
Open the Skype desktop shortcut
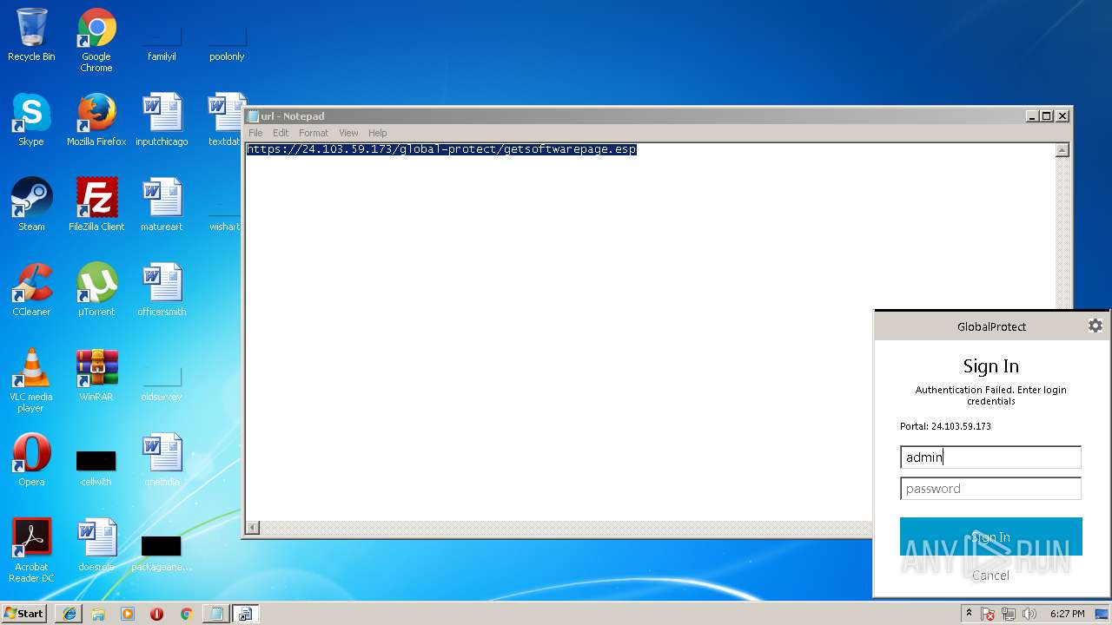[x=31, y=120]
